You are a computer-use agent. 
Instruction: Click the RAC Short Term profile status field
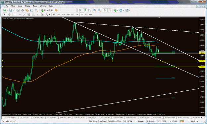click(98, 121)
